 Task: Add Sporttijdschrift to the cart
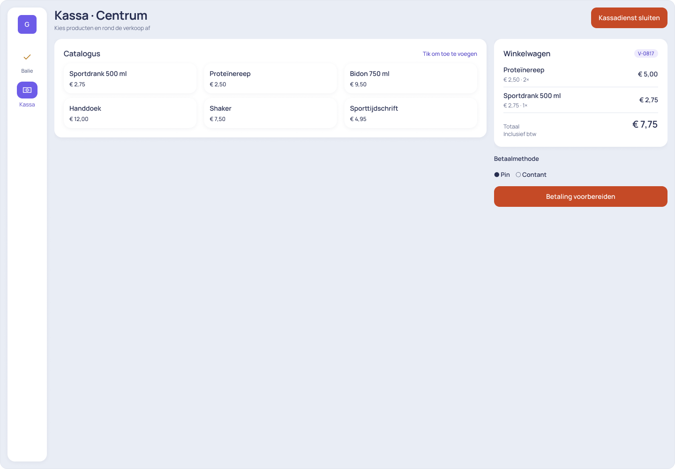pos(411,113)
